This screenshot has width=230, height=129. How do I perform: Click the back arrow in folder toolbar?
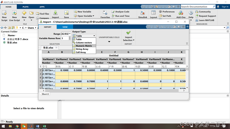pyautogui.click(x=2, y=28)
